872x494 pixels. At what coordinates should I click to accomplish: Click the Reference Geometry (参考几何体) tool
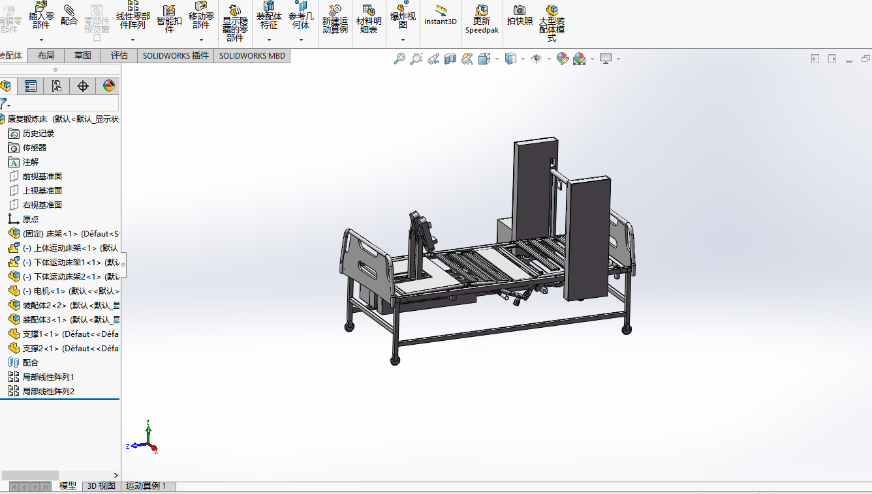301,16
